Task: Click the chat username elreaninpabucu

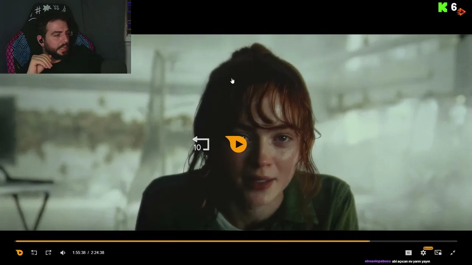Action: (x=378, y=261)
